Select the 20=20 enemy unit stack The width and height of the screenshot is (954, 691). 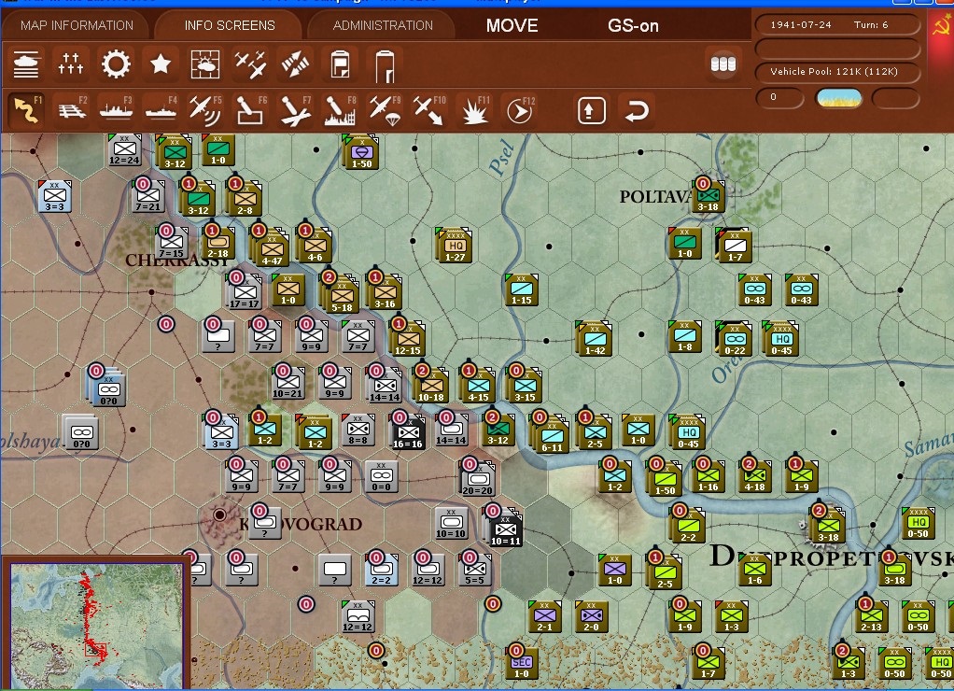point(478,478)
